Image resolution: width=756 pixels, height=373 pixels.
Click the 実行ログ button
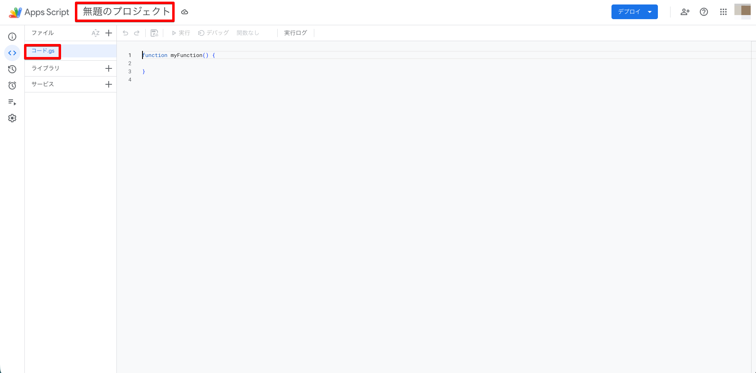(296, 33)
